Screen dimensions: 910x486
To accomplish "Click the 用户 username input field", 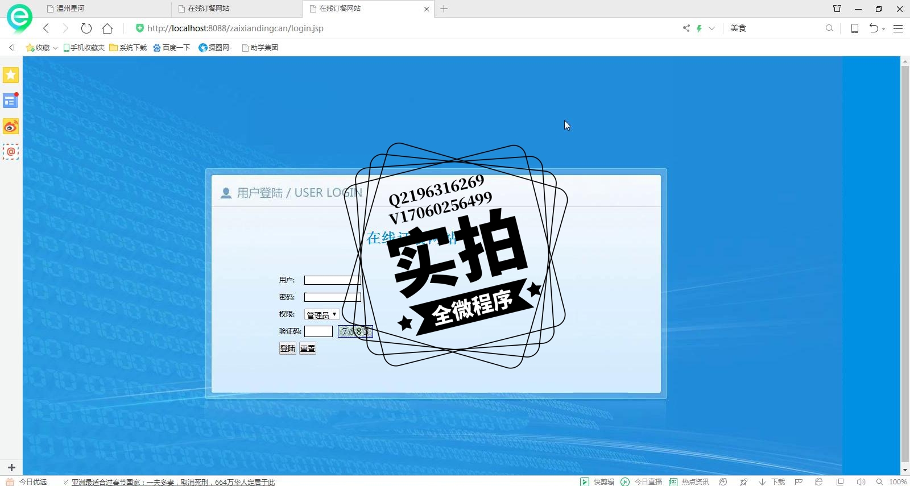I will [333, 280].
